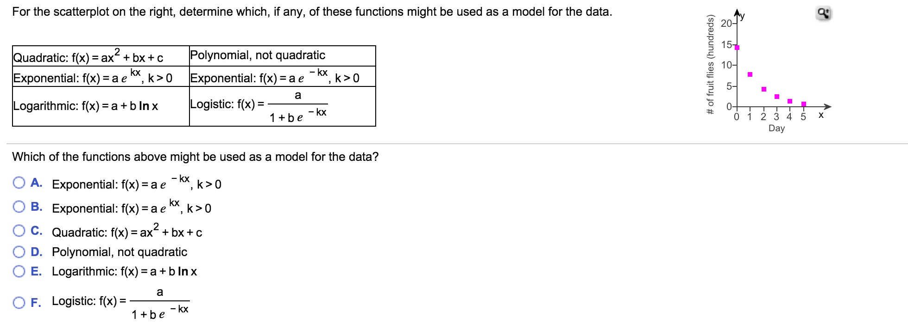This screenshot has width=908, height=330.
Task: Click the magnifier icon to enlarge the graph
Action: pos(824,13)
